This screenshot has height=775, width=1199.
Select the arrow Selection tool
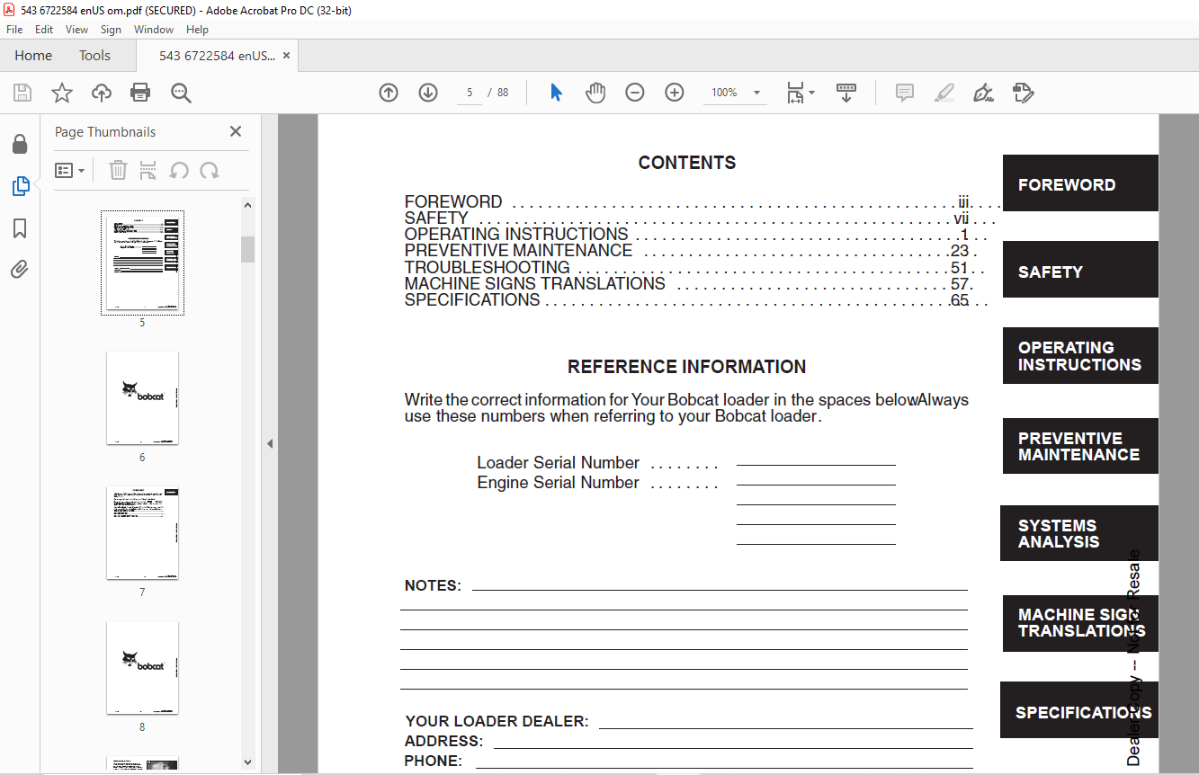pos(557,93)
